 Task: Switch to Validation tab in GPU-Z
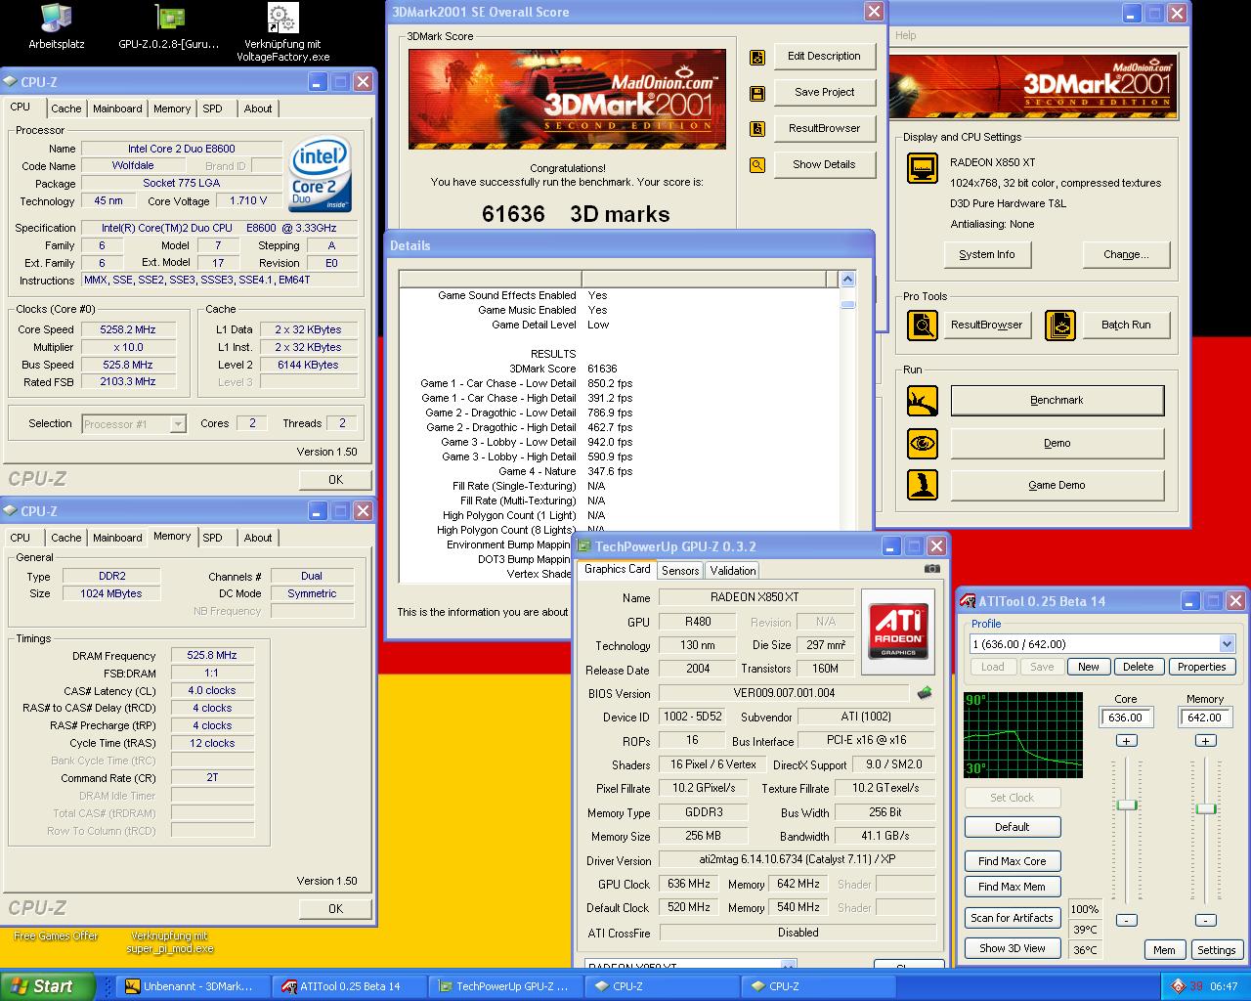tap(733, 571)
